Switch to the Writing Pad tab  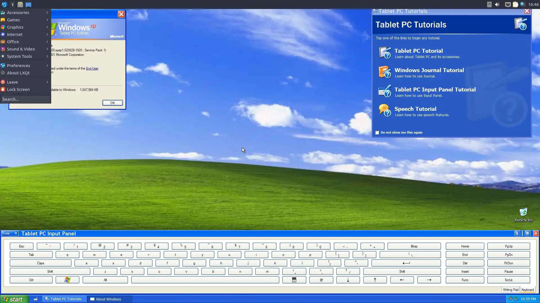click(510, 290)
